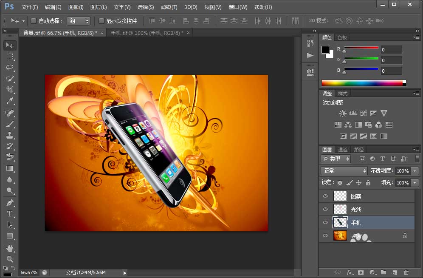This screenshot has height=278, width=423.
Task: Add Brightness/Contrast adjustment sun icon
Action: pos(343,113)
